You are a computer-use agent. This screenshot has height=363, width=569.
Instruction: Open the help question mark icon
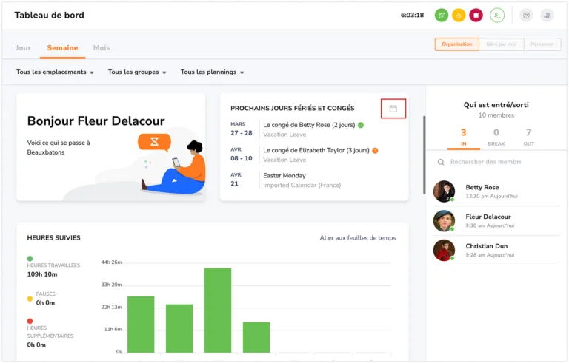pyautogui.click(x=526, y=16)
